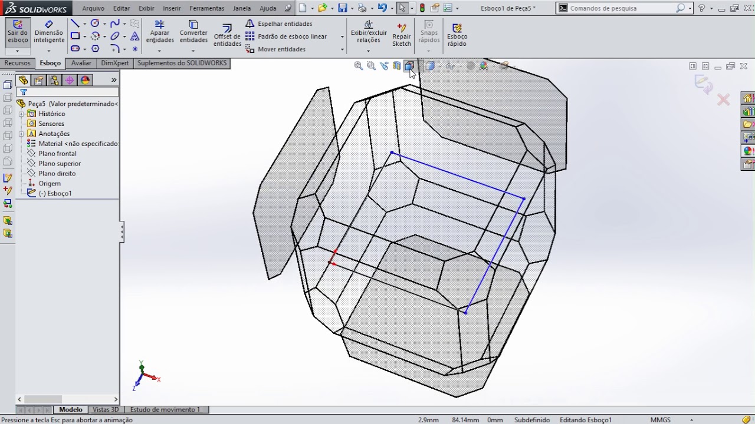The width and height of the screenshot is (755, 424).
Task: Switch to the Recursos tab
Action: (x=18, y=63)
